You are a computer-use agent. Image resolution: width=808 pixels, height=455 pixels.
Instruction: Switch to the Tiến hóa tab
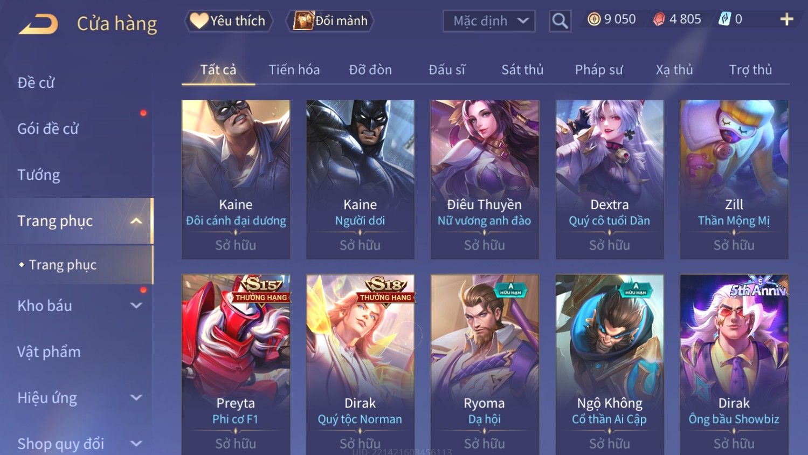click(294, 70)
